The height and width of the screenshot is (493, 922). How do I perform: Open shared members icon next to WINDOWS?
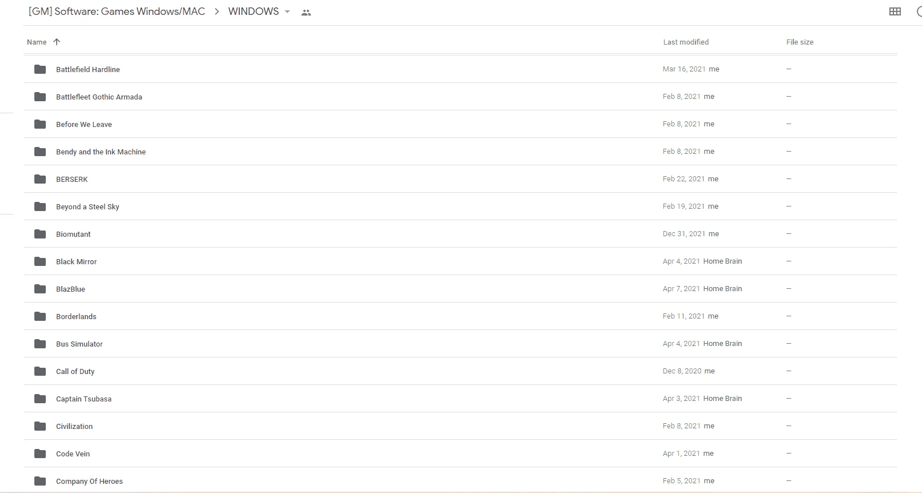pos(306,13)
